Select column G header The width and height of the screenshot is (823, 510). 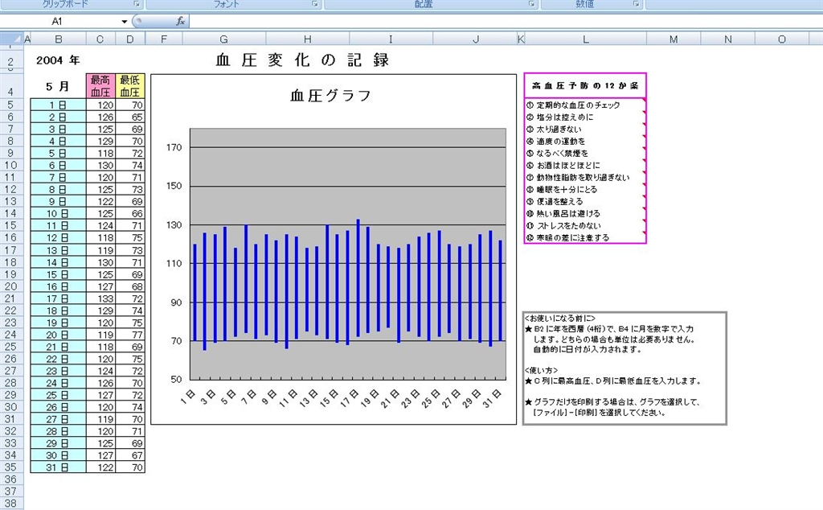tap(223, 39)
